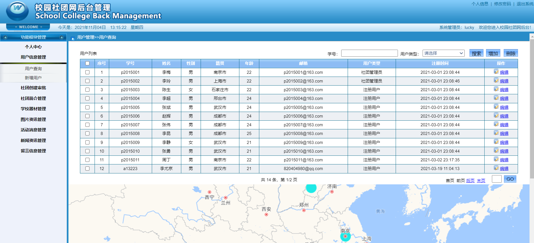The image size is (534, 243).
Task: Click edit icon for row p2015005
Action: [x=496, y=107]
